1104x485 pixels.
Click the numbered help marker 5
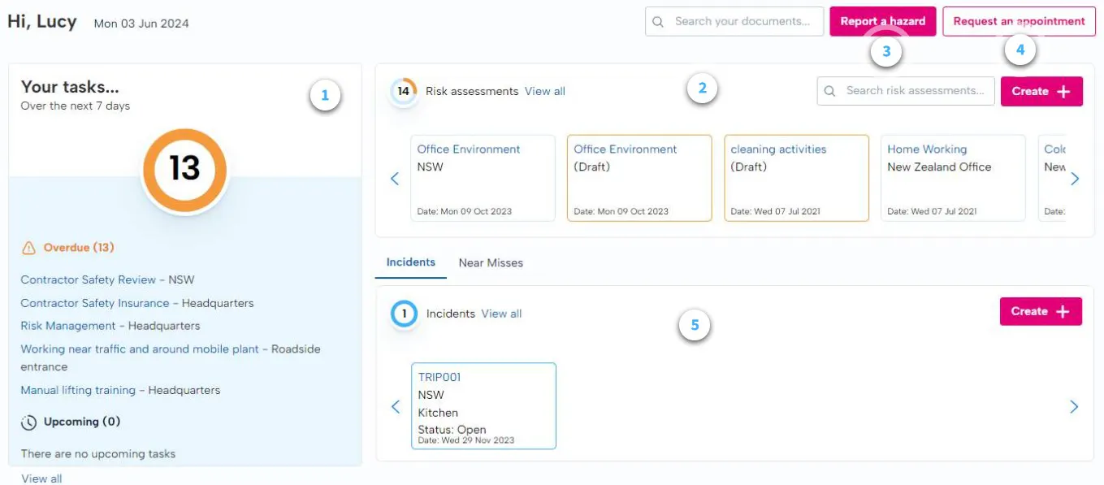695,326
